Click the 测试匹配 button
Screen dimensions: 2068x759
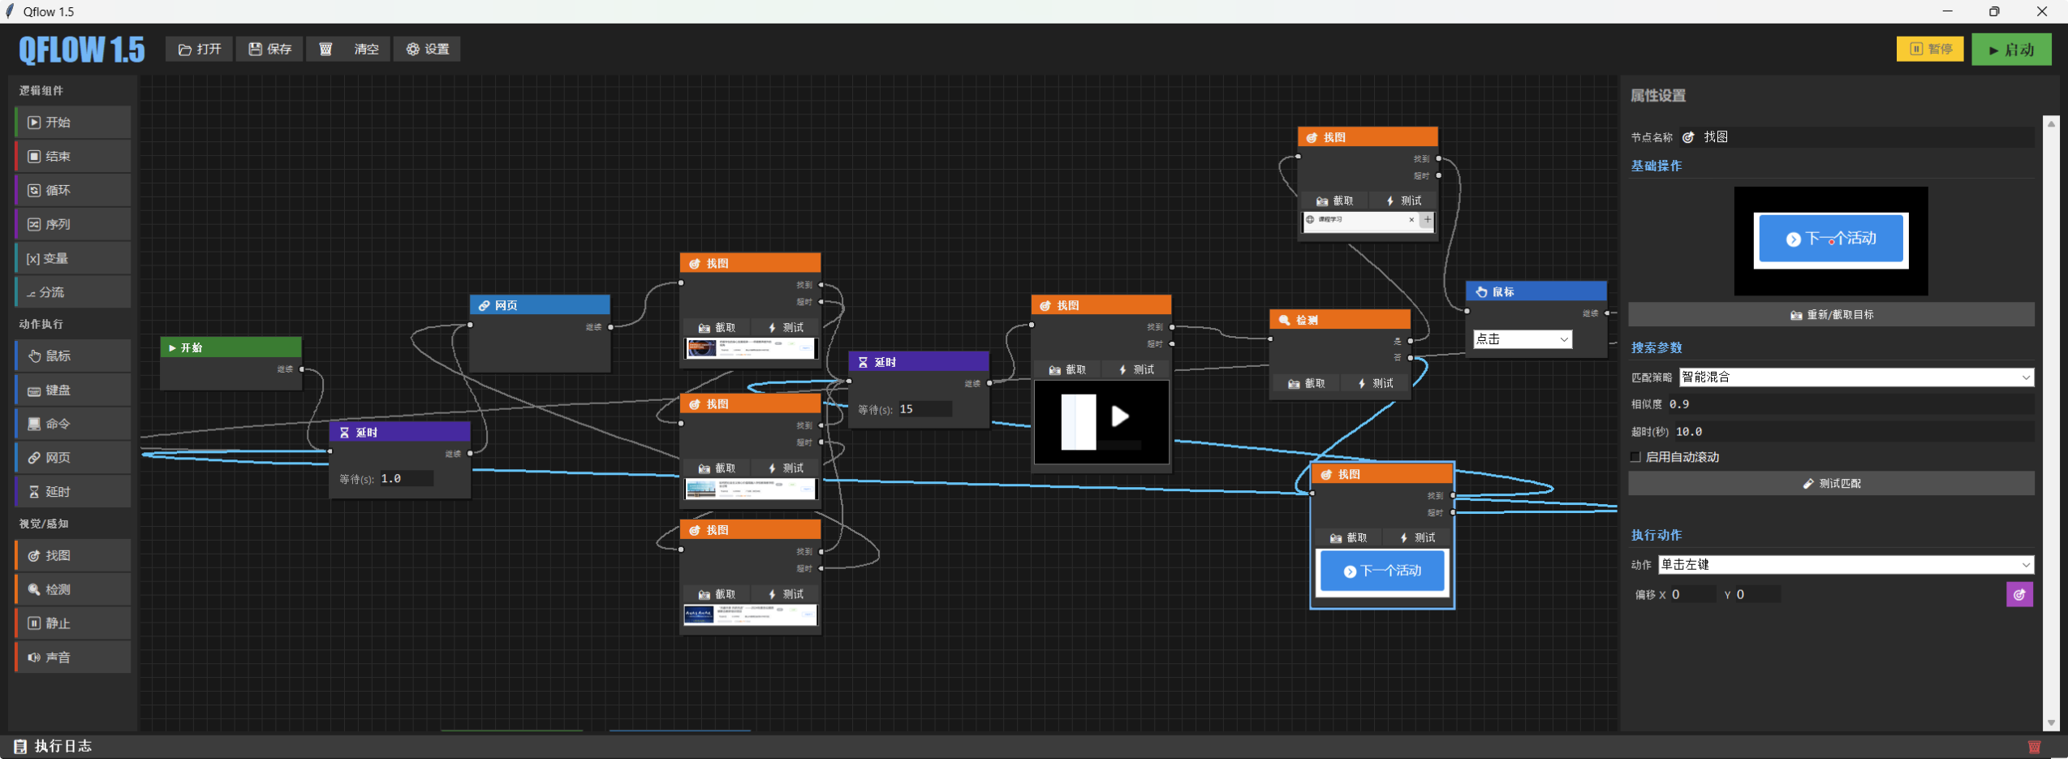tap(1830, 483)
